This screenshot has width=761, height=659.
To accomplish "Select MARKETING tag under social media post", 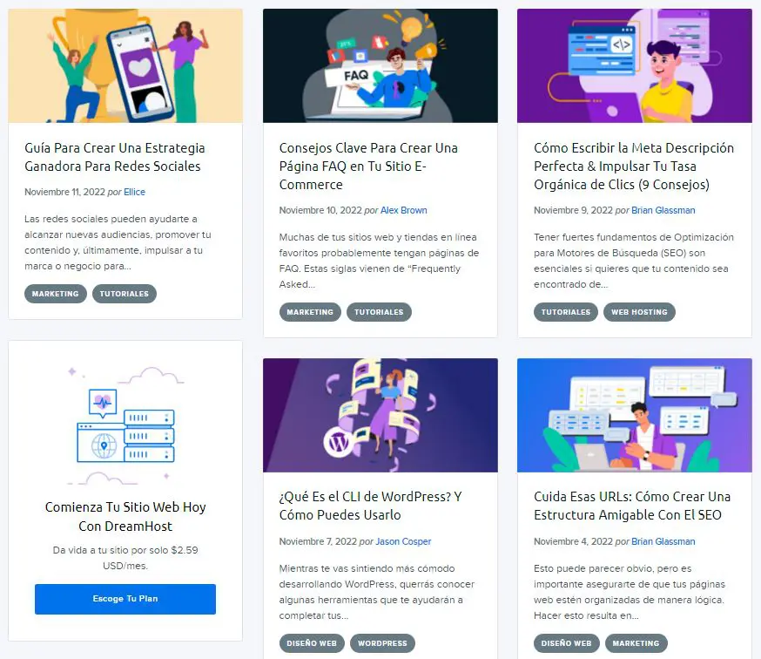I will (x=56, y=294).
